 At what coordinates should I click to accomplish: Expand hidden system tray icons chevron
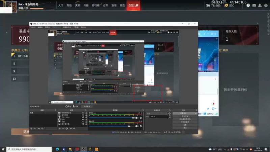[225, 149]
